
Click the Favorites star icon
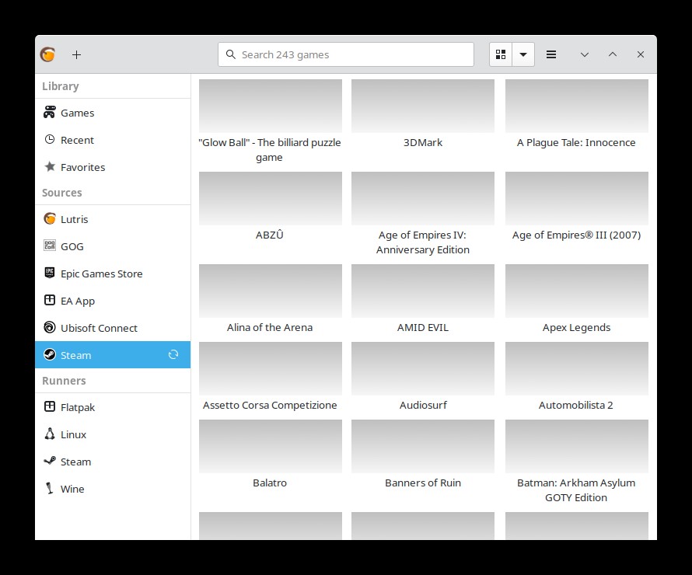click(50, 167)
